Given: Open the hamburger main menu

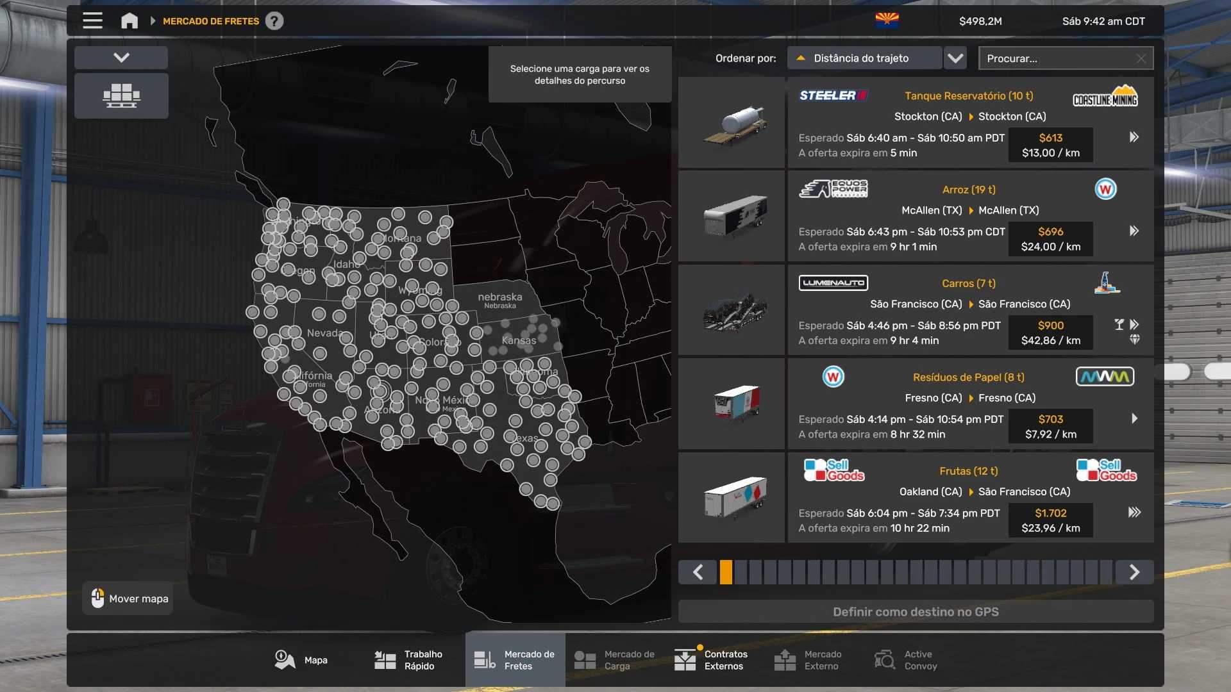Looking at the screenshot, I should [x=92, y=21].
